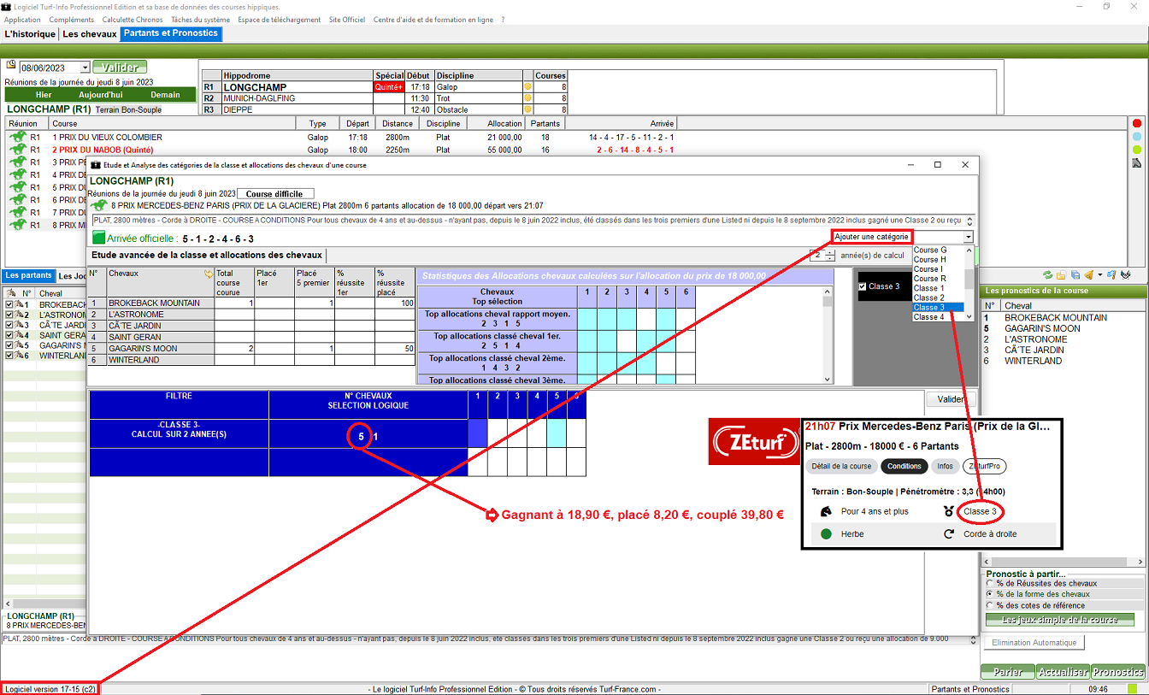Image resolution: width=1149 pixels, height=695 pixels.
Task: Click green square icon beside Arrivée officielle
Action: click(97, 238)
